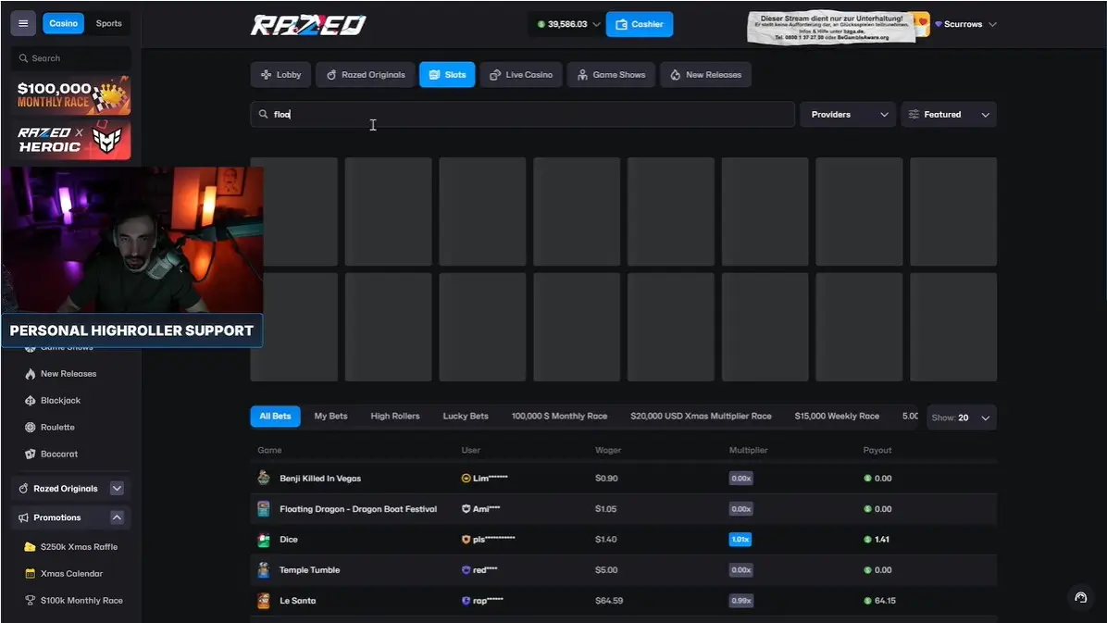
Task: Select the My Bets tab
Action: tap(331, 417)
